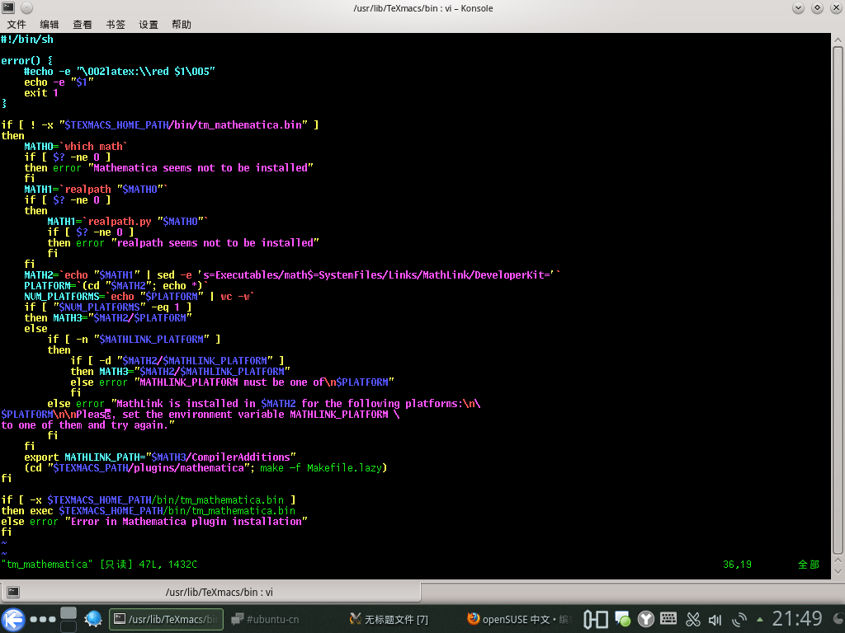Click the speaker volume tray icon
This screenshot has height=633, width=845.
pos(715,620)
